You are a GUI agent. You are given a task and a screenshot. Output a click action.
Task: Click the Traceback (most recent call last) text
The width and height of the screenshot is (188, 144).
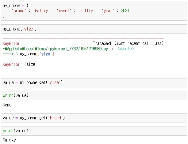pyautogui.click(x=128, y=43)
